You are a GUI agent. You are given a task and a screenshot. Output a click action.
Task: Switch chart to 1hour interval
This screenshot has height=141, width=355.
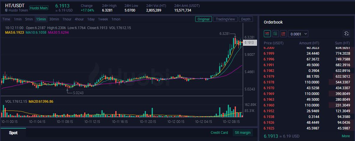(x=67, y=19)
